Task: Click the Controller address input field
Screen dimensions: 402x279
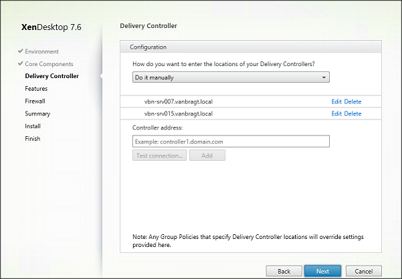Action: (x=231, y=142)
